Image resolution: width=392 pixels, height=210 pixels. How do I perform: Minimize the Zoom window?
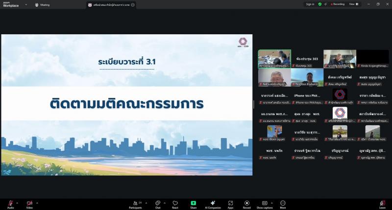(369, 4)
